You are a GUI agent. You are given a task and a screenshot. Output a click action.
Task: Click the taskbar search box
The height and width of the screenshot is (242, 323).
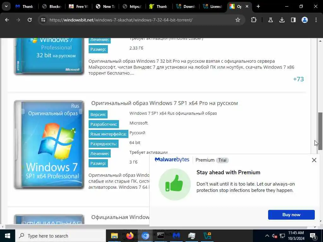pyautogui.click(x=61, y=236)
